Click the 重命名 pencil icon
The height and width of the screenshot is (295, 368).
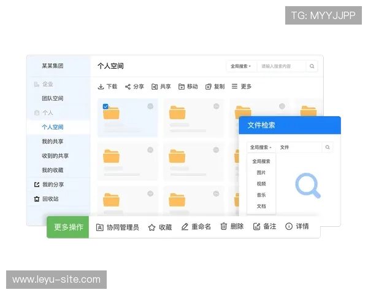click(185, 227)
